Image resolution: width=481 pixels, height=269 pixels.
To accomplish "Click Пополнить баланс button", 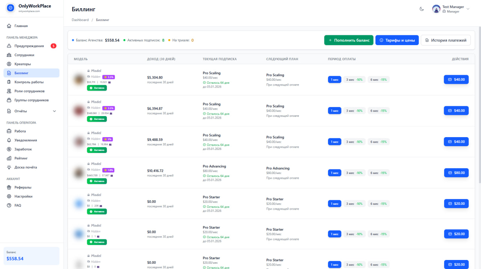I will tap(349, 40).
